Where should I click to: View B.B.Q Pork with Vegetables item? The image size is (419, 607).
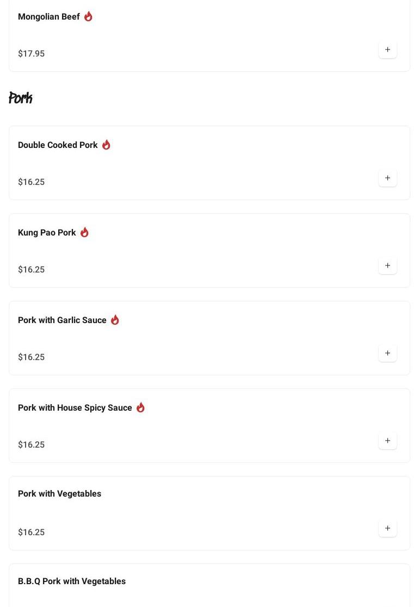72,581
